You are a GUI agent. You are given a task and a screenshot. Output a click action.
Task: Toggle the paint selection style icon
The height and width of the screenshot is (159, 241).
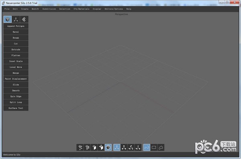click(x=147, y=147)
